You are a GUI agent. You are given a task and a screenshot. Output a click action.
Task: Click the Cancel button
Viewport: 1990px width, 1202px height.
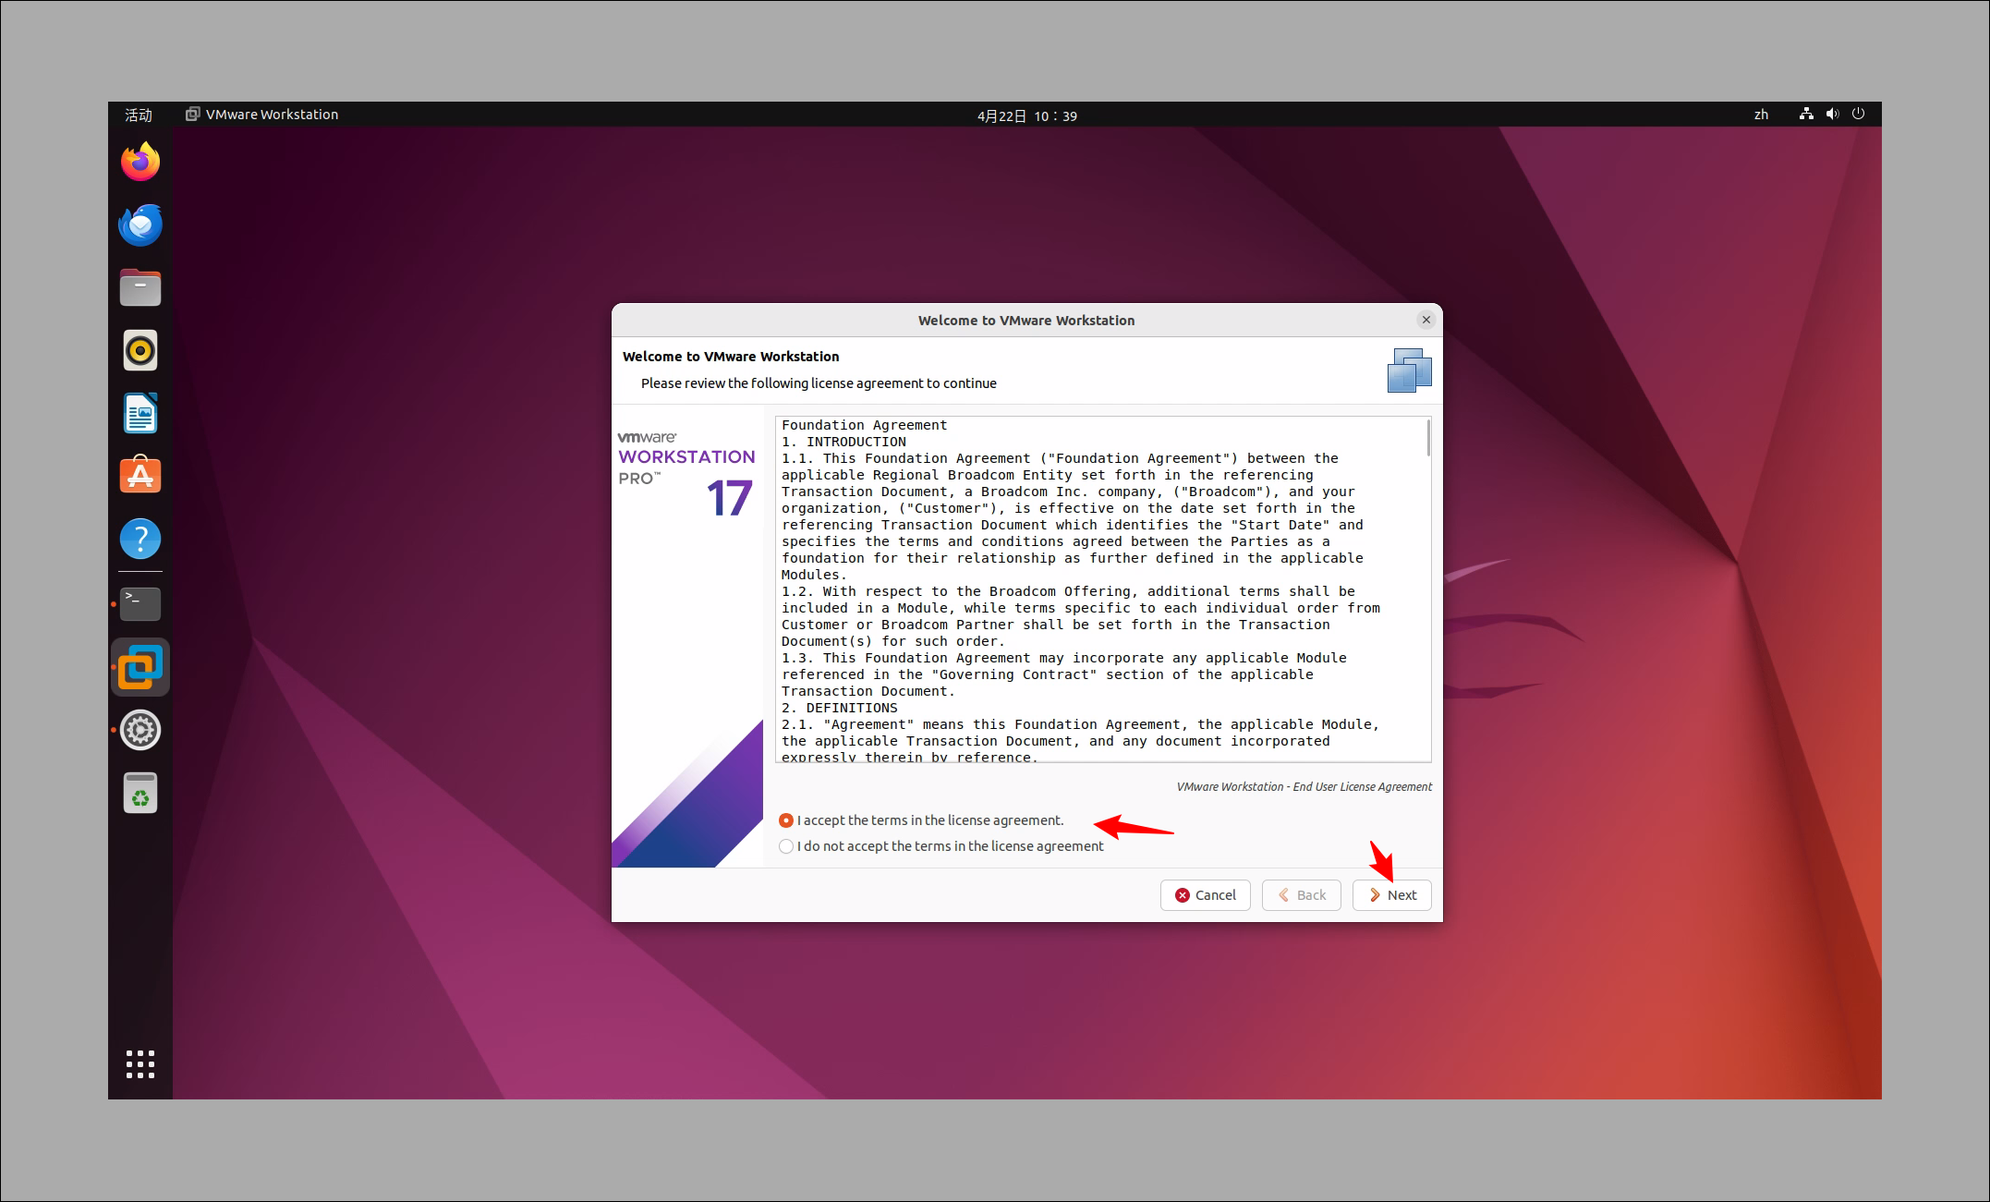pyautogui.click(x=1205, y=894)
